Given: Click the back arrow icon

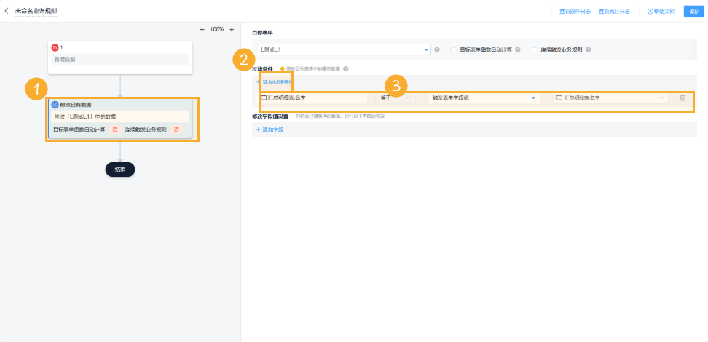Looking at the screenshot, I should coord(7,11).
